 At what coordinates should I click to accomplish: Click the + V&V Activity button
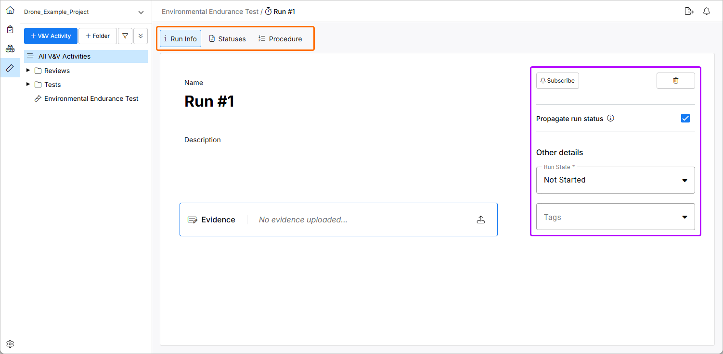[51, 36]
